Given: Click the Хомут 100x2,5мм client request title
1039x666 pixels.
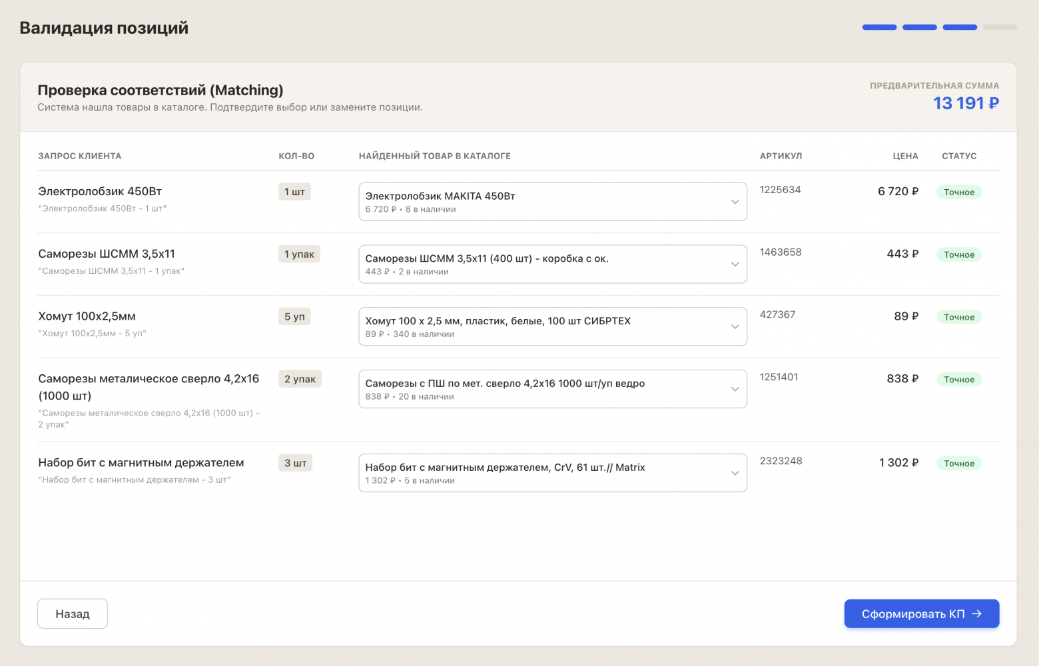Looking at the screenshot, I should coord(87,316).
